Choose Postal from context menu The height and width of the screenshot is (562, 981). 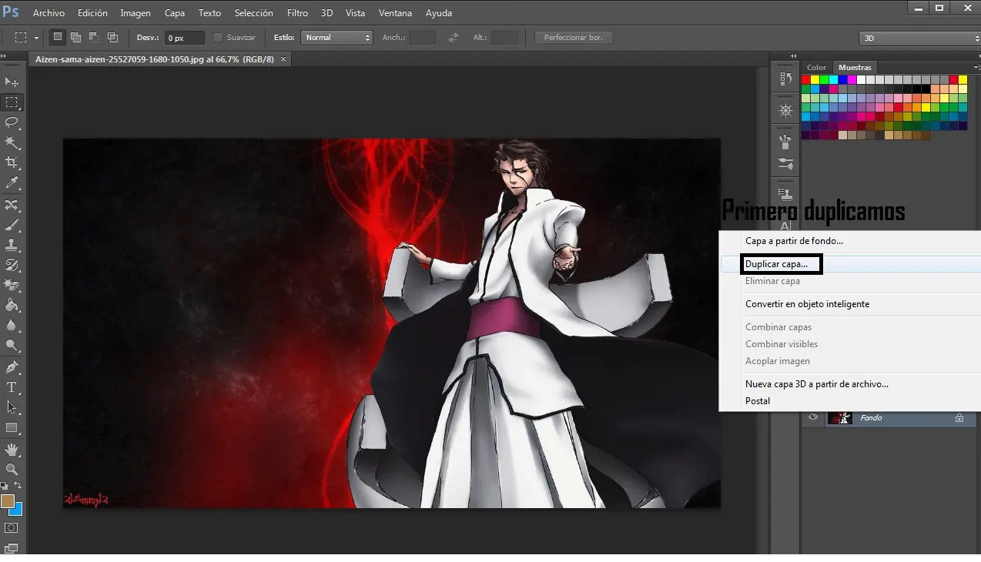pos(758,401)
